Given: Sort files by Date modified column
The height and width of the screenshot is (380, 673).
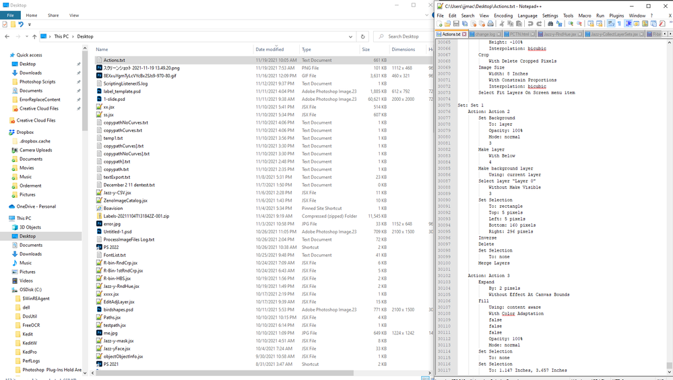Looking at the screenshot, I should 269,49.
